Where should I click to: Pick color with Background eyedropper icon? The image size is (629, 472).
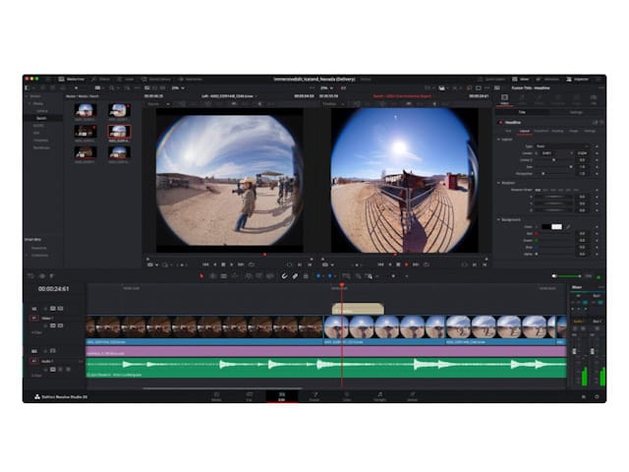tap(568, 227)
